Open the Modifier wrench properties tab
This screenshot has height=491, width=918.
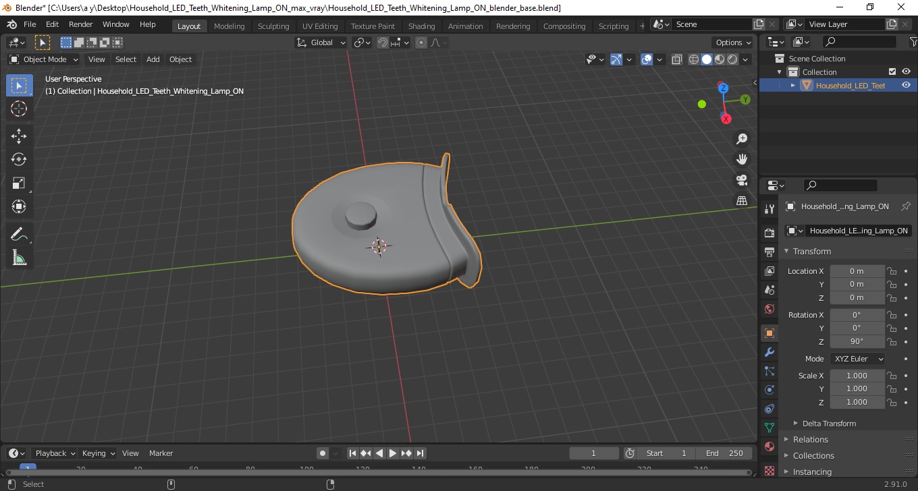click(769, 352)
